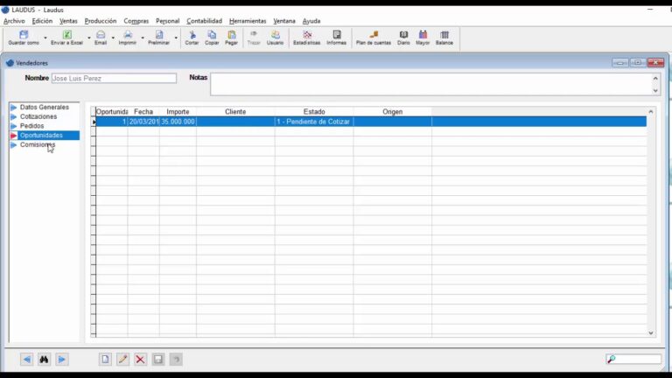Expand the Enviar a Excel dropdown arrow
The width and height of the screenshot is (672, 378).
click(88, 38)
